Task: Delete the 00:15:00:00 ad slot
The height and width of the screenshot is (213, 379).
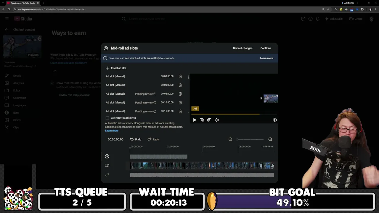Action: pos(180,111)
